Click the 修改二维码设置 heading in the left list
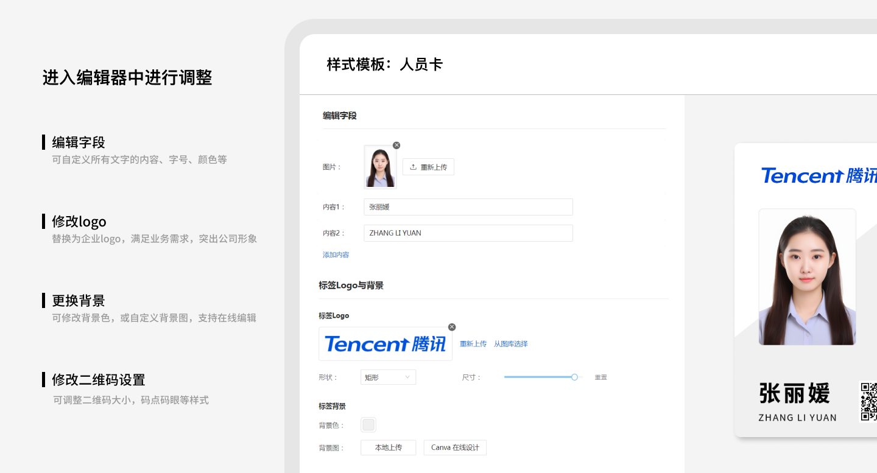This screenshot has height=473, width=877. point(99,380)
